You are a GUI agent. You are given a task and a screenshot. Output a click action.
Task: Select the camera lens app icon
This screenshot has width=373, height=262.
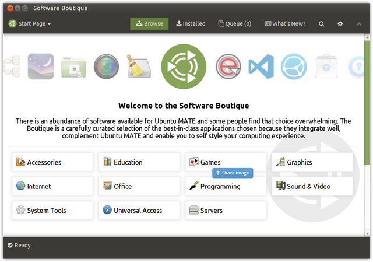106,67
